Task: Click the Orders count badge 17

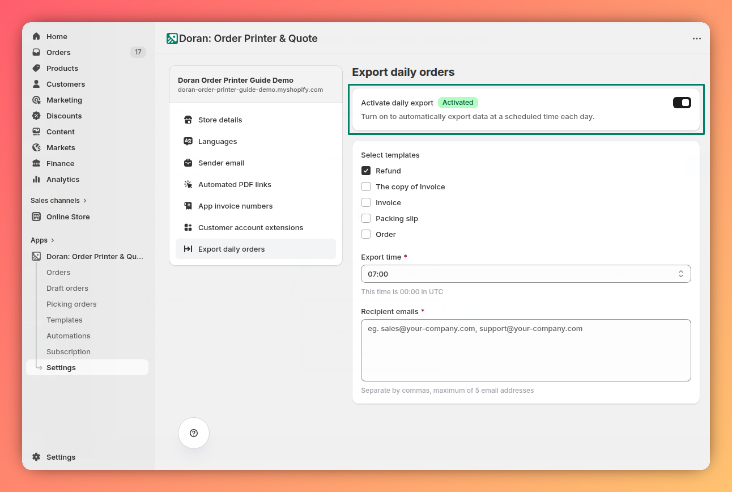Action: click(138, 52)
